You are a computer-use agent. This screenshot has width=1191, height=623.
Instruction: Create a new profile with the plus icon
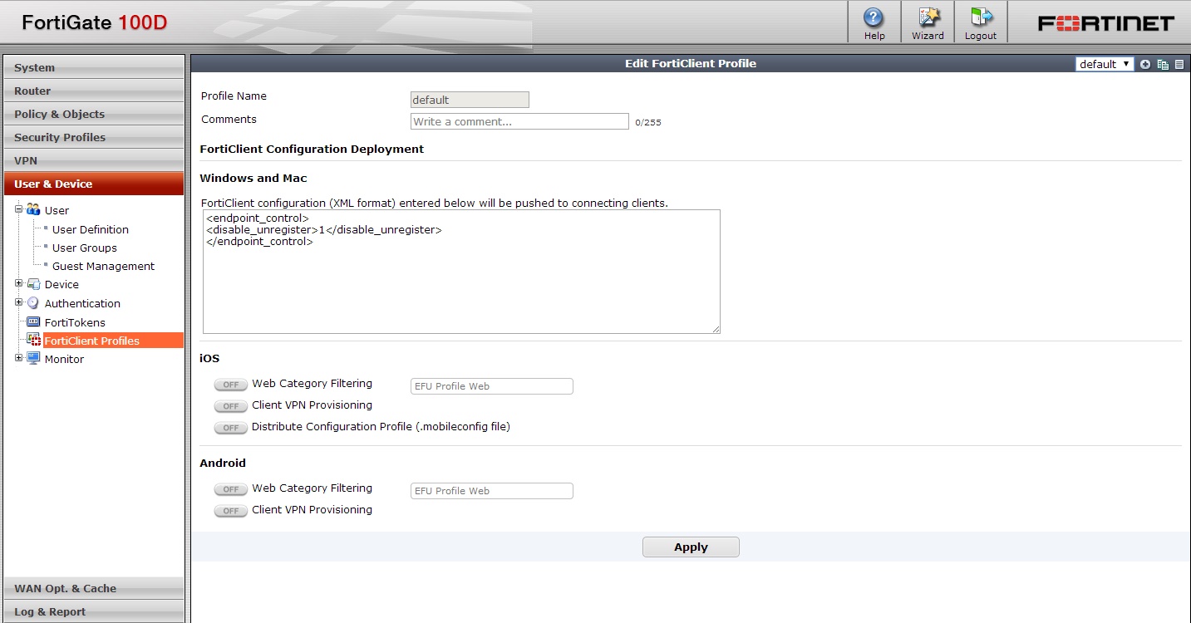(1145, 64)
